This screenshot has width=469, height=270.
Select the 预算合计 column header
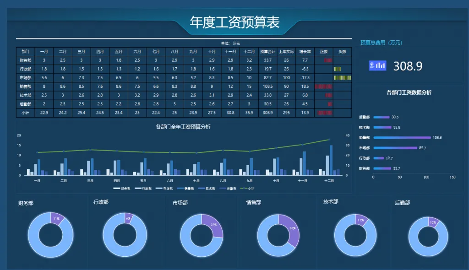(x=267, y=52)
